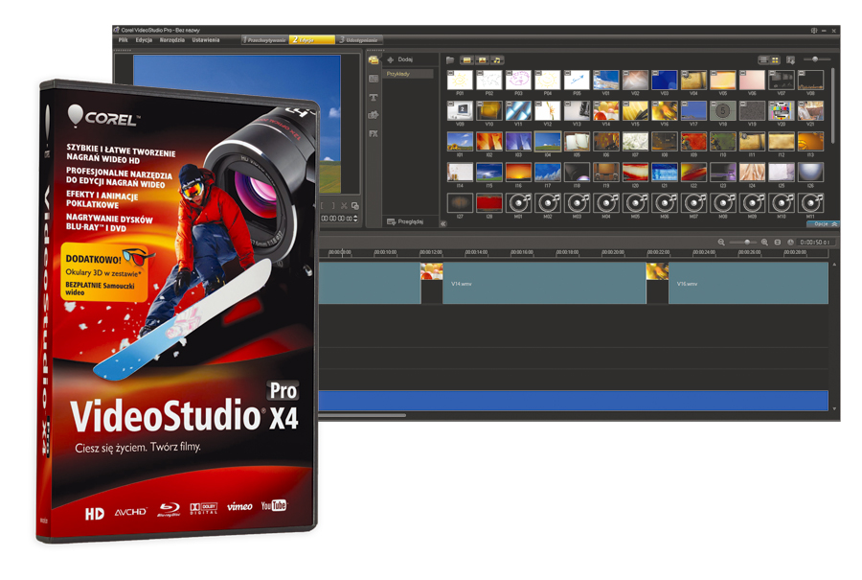Viewport: 862px width, 580px height.
Task: Open the FX filter library icon
Action: [x=374, y=133]
